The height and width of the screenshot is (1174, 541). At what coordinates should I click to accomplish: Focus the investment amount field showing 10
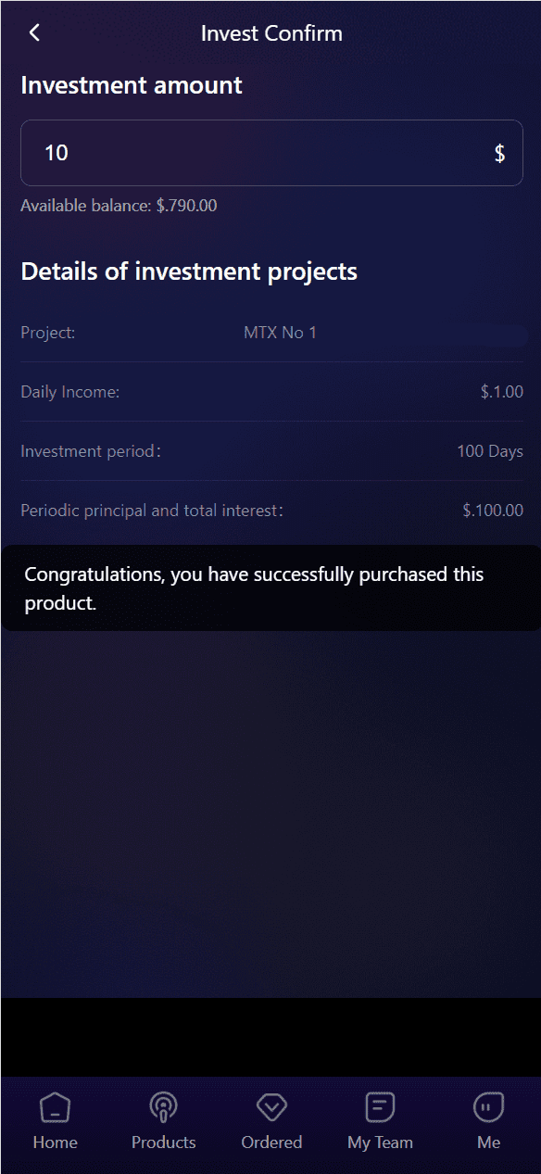pos(271,152)
